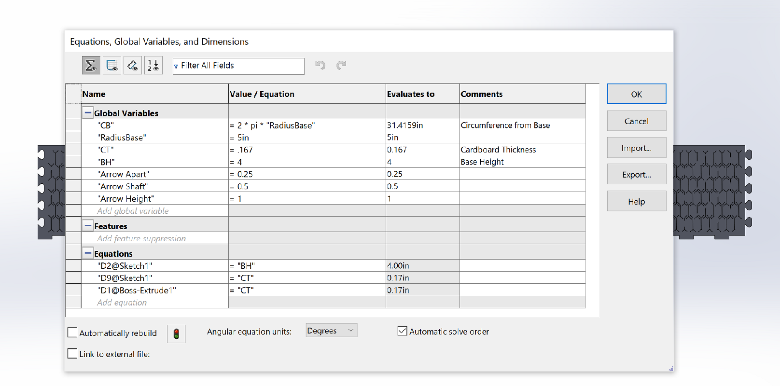Open the Angular equation units dropdown
The height and width of the screenshot is (386, 780).
(331, 331)
